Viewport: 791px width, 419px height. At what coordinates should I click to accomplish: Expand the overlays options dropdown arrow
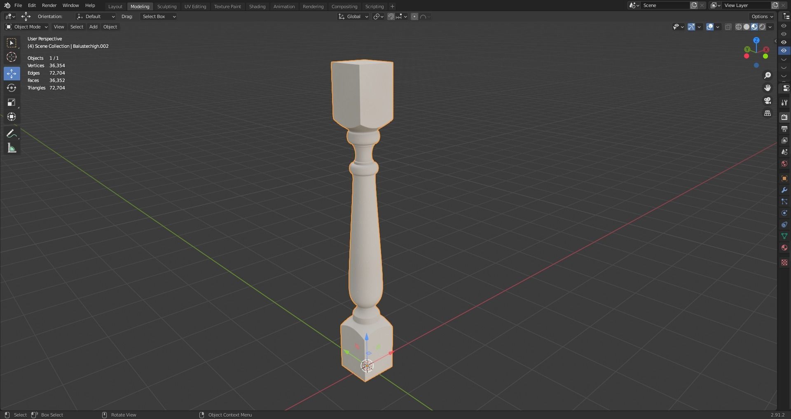[x=718, y=27]
